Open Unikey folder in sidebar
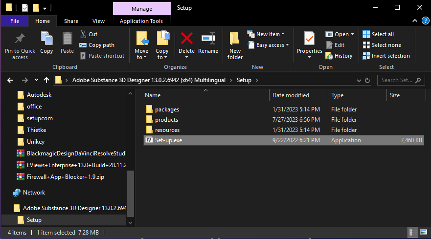This screenshot has width=431, height=239. 35,142
